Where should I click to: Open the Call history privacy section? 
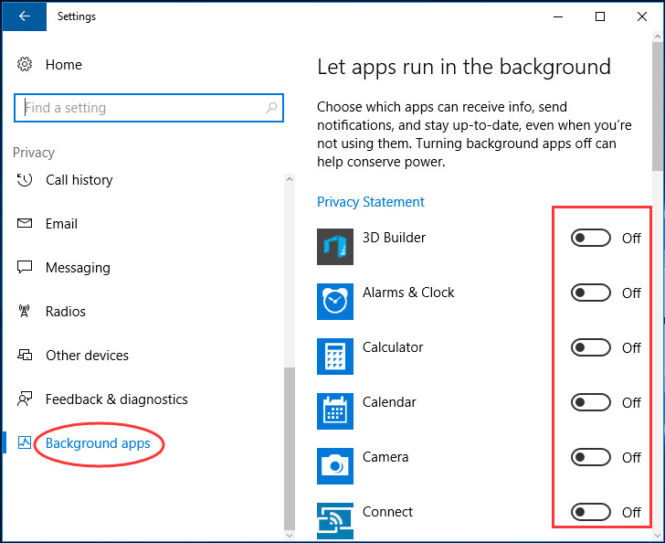coord(79,180)
